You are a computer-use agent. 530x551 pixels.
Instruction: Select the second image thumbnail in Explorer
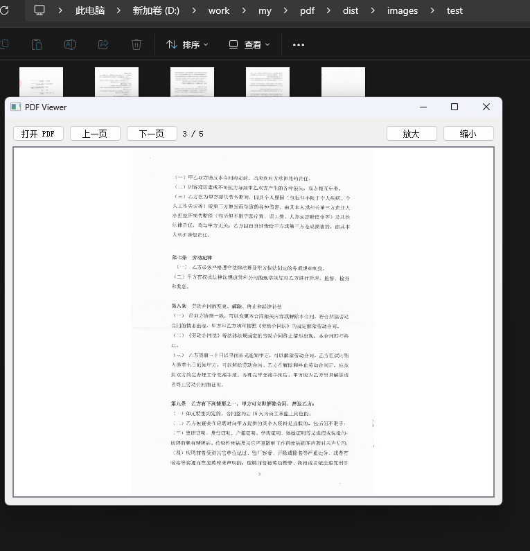(116, 82)
